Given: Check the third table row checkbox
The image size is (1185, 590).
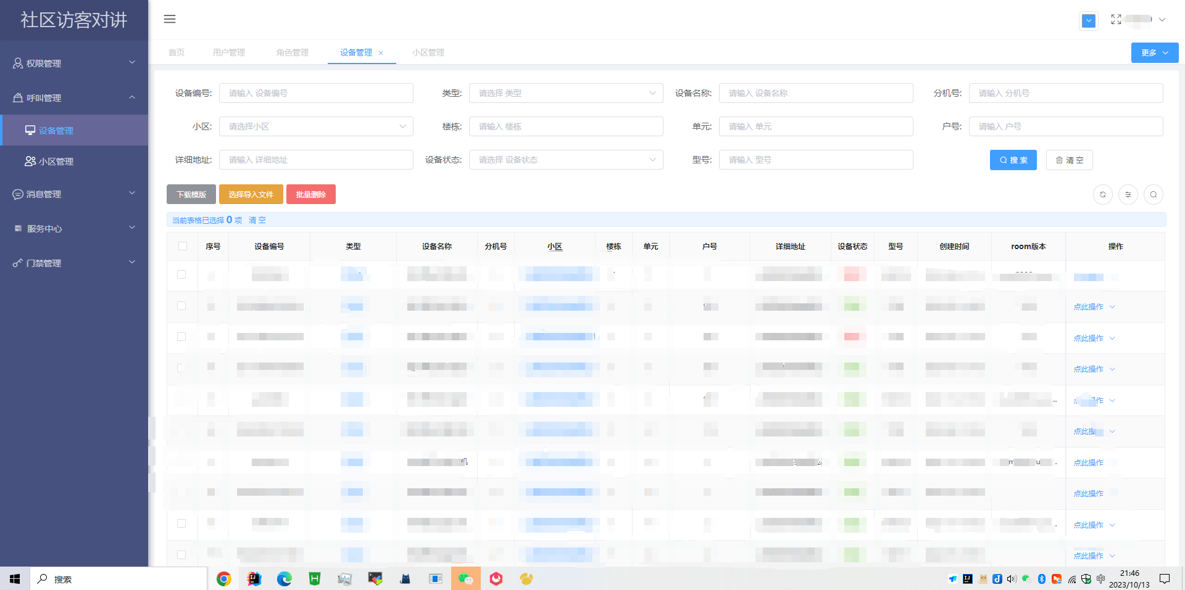Looking at the screenshot, I should [181, 337].
